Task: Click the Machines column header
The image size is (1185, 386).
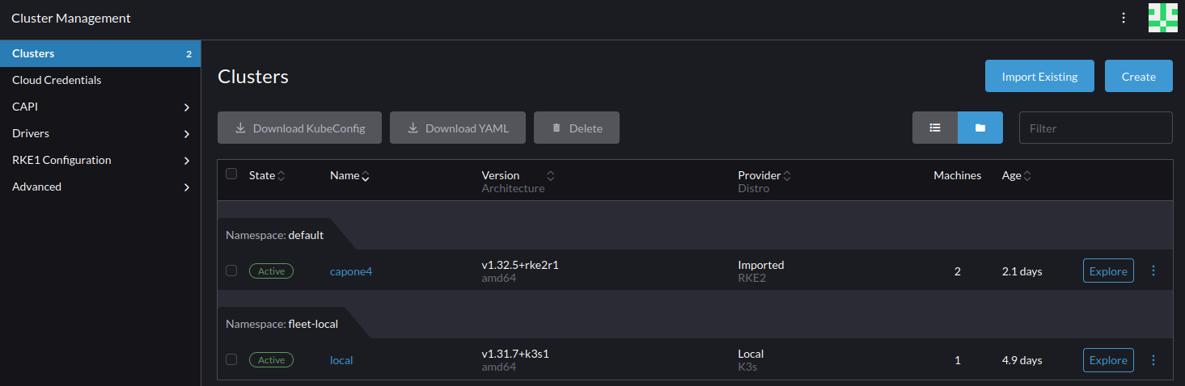Action: [x=957, y=175]
